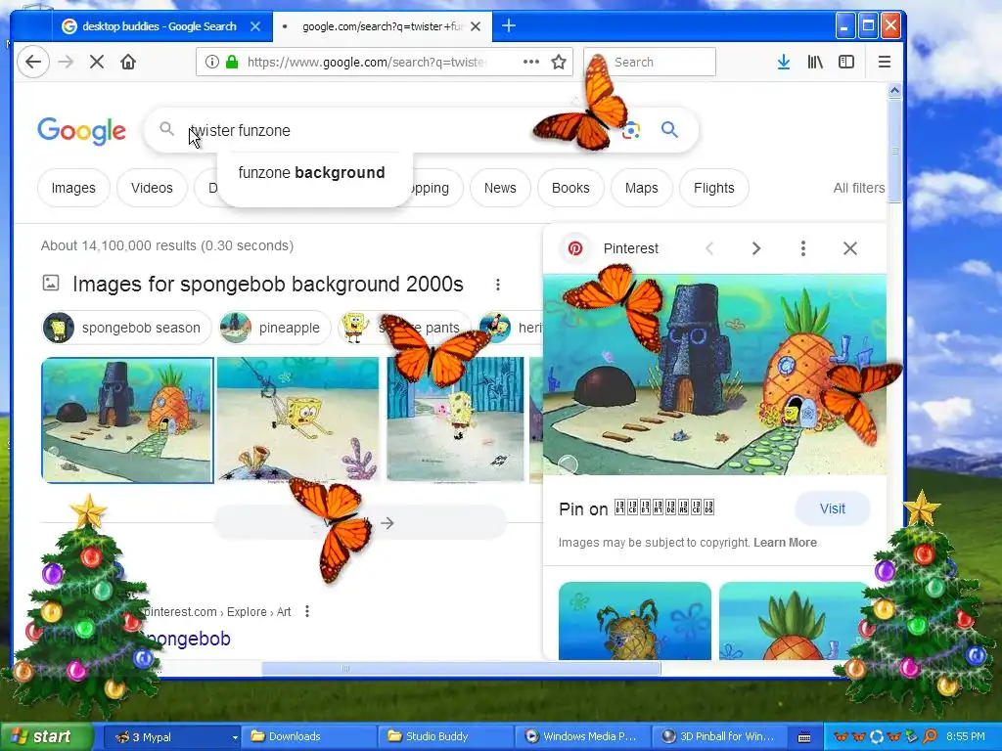Viewport: 1002px width, 751px height.
Task: Open the Learn More copyright link
Action: [x=785, y=542]
